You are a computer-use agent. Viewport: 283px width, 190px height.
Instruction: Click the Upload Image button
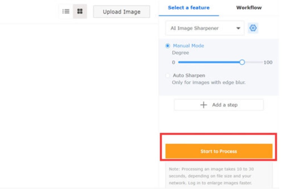tap(122, 12)
